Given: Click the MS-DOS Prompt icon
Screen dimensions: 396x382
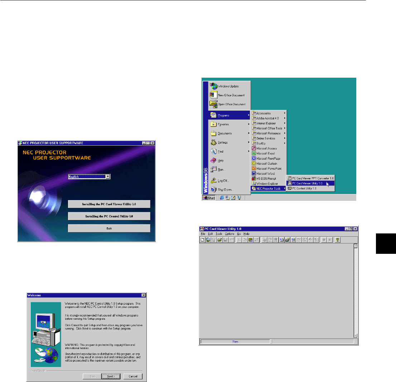Looking at the screenshot, I should pos(254,179).
